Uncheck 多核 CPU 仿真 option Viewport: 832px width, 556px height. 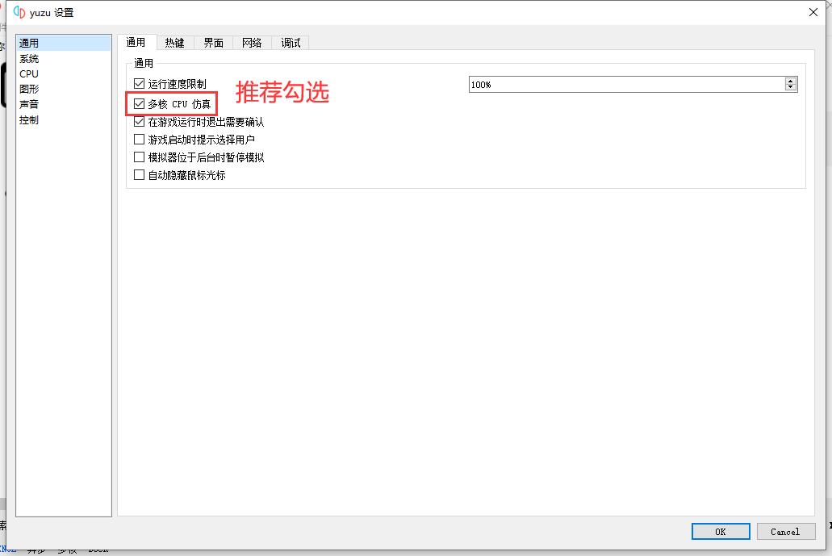click(139, 103)
